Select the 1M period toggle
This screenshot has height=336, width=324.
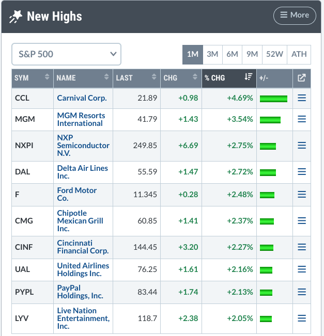pyautogui.click(x=192, y=54)
